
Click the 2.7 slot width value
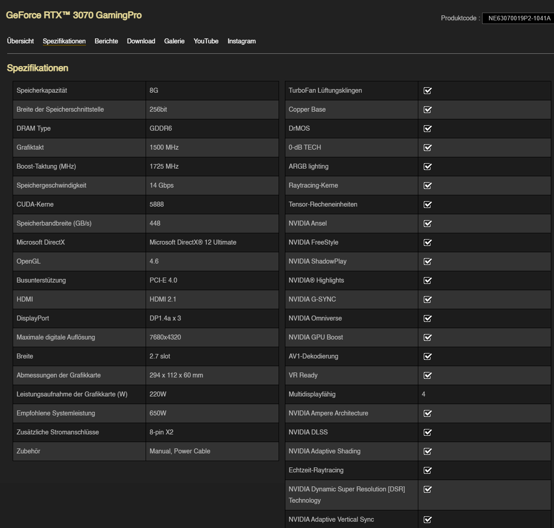coord(160,356)
